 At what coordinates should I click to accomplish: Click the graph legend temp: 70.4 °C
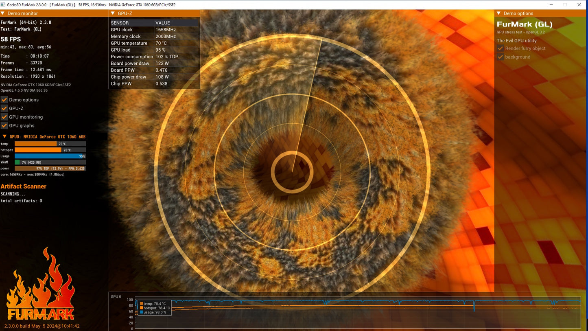click(153, 304)
